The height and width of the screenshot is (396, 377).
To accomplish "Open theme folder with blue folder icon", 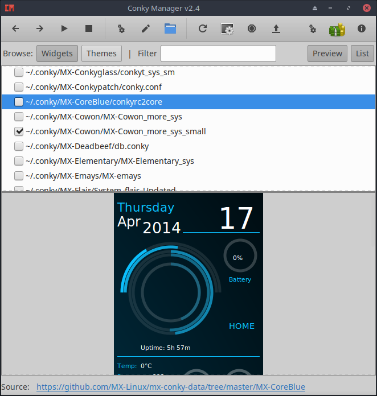I will [x=170, y=28].
